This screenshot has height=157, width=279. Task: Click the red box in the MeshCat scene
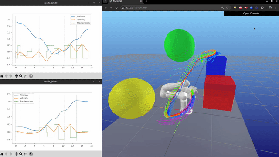pos(219,93)
